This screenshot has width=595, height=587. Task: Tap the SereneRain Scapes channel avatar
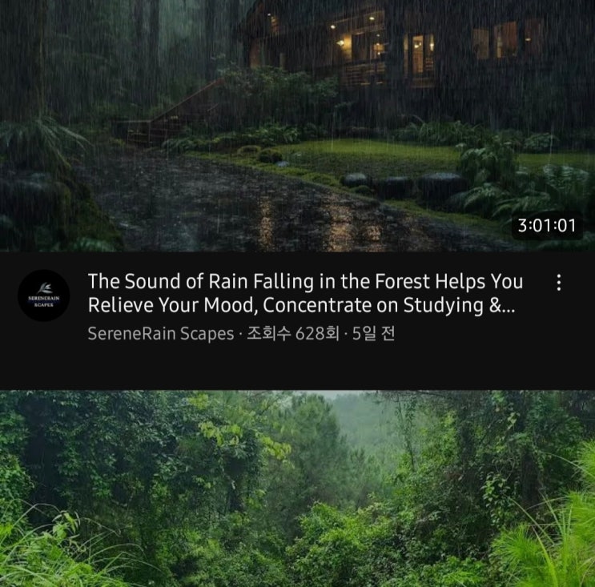pos(44,296)
